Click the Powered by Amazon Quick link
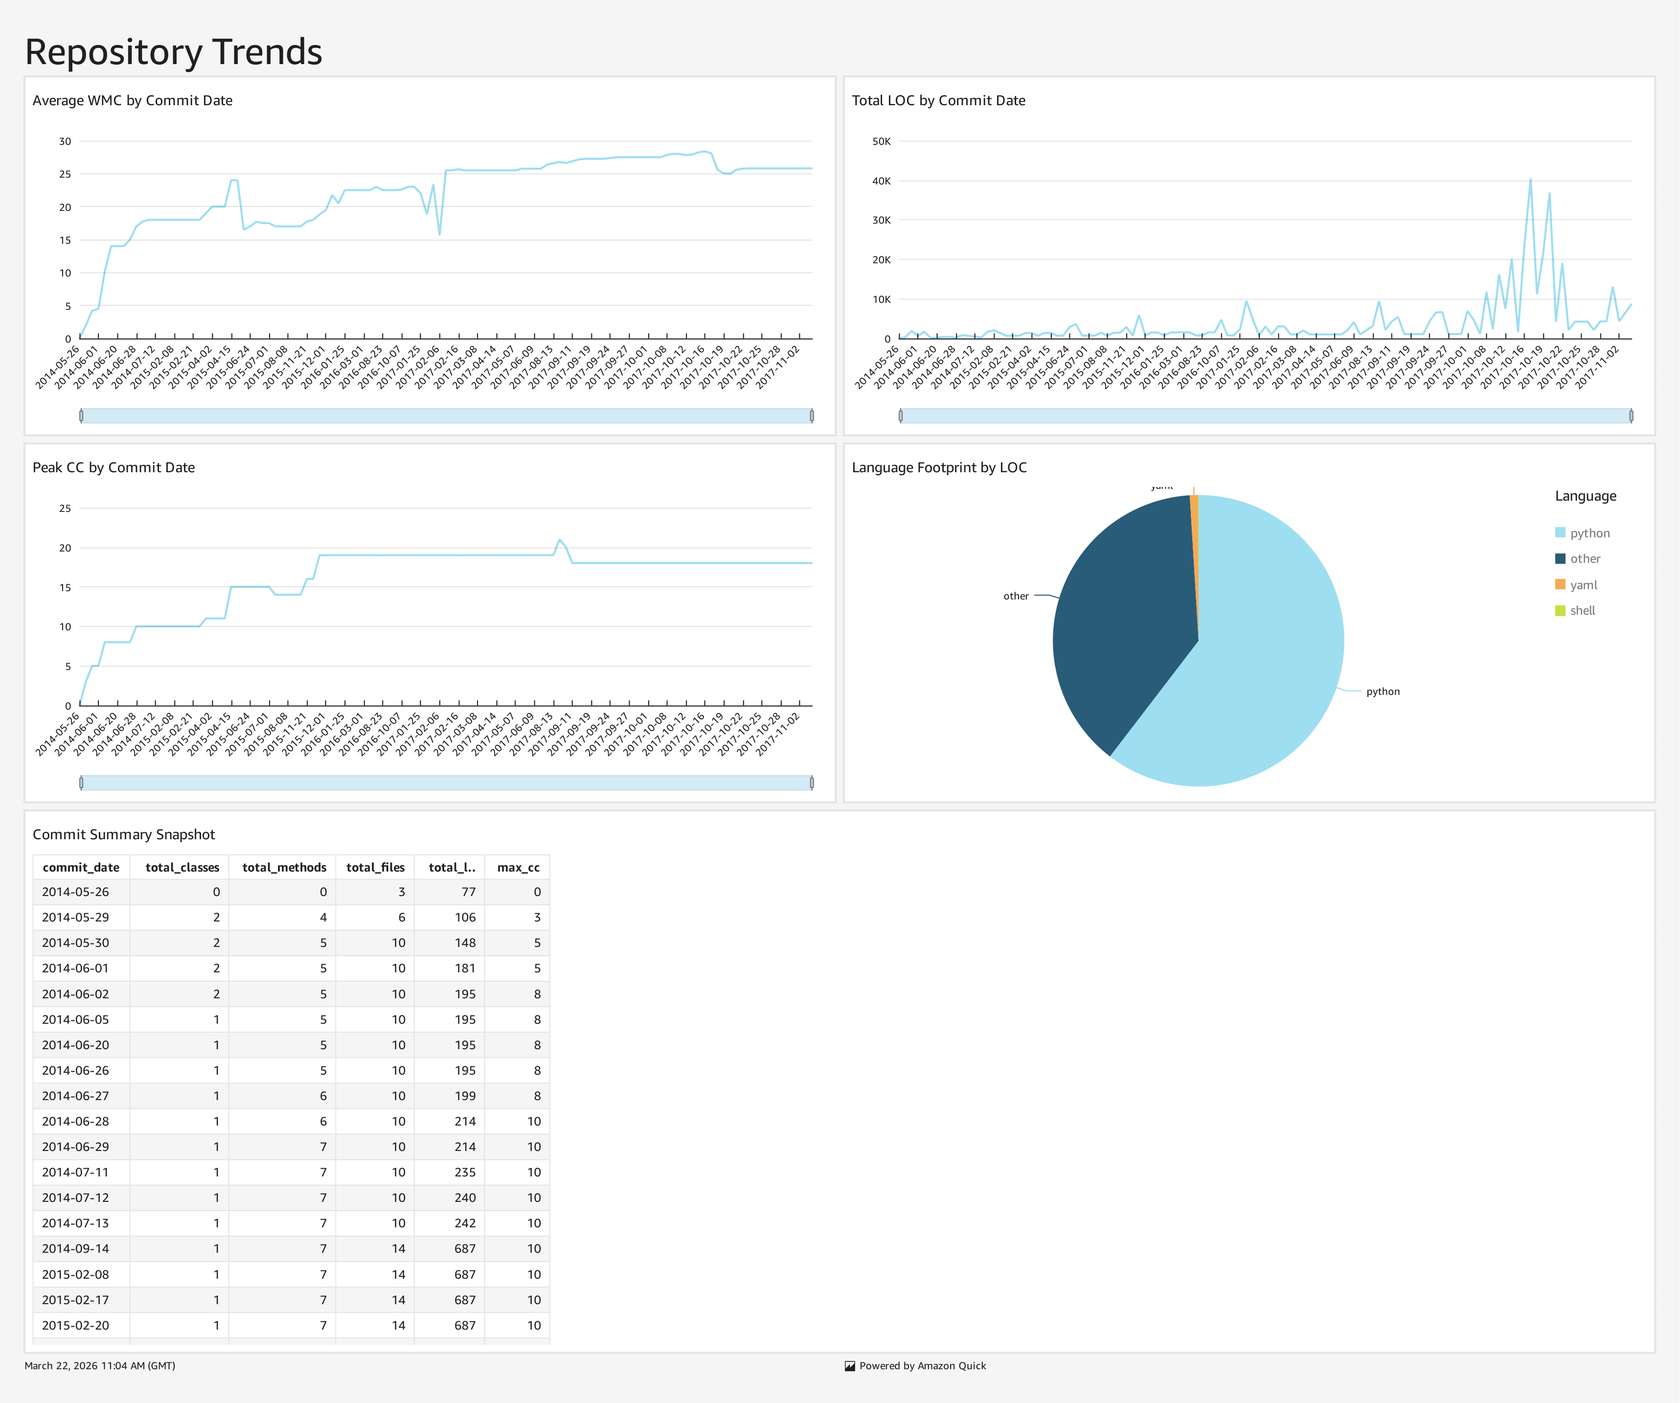The image size is (1680, 1403). pyautogui.click(x=922, y=1366)
